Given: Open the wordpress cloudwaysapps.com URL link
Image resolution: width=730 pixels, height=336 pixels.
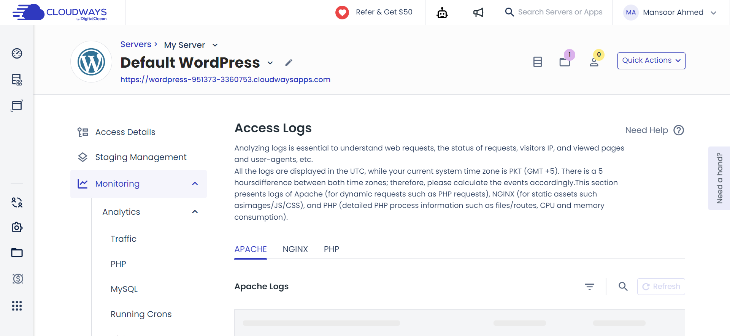Looking at the screenshot, I should pyautogui.click(x=225, y=79).
